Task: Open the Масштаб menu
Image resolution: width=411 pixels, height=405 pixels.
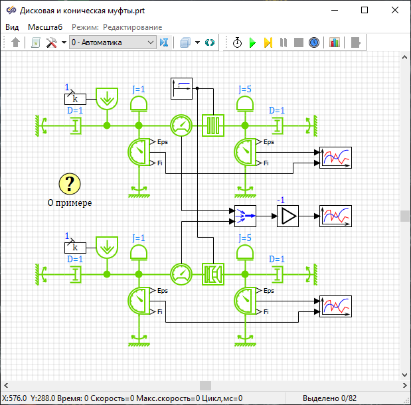Action: [x=45, y=27]
